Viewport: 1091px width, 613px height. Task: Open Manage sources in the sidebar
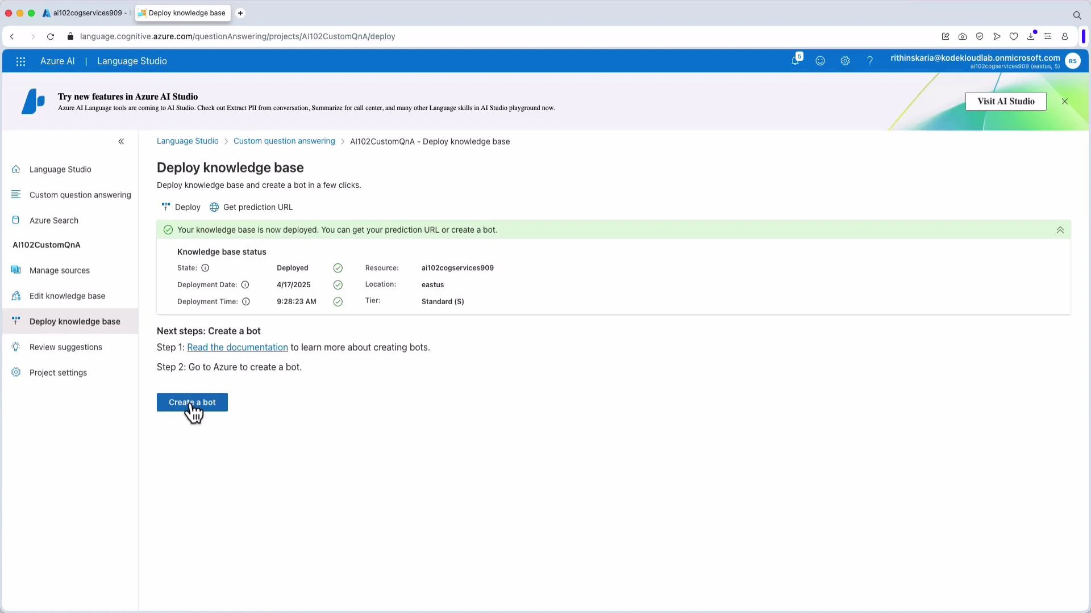click(x=60, y=270)
